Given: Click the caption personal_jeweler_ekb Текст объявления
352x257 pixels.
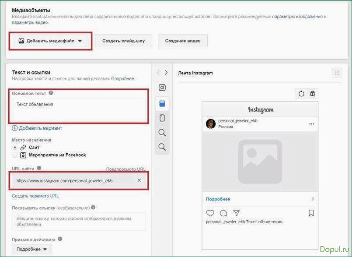Looking at the screenshot, I should click(x=244, y=222).
